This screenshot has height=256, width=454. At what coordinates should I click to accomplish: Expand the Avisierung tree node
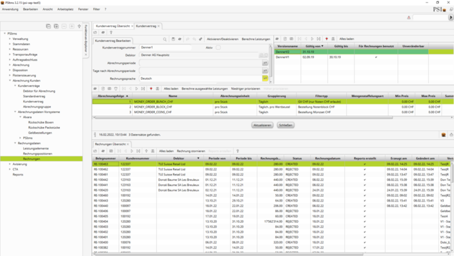(9, 164)
